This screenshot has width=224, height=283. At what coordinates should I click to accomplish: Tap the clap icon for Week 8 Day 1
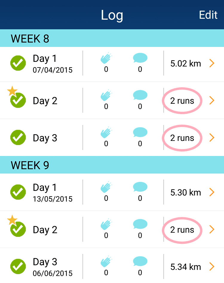click(x=106, y=58)
